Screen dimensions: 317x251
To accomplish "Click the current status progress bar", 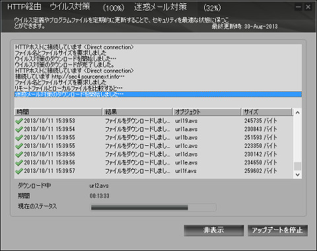I will (x=153, y=207).
